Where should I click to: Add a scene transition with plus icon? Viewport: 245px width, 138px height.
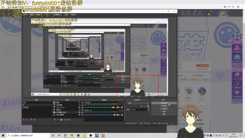tap(141, 106)
